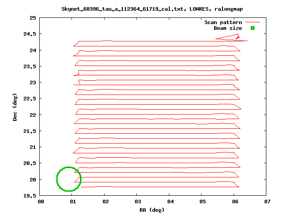
Task: Click the RA axis tick label 87
Action: (267, 202)
